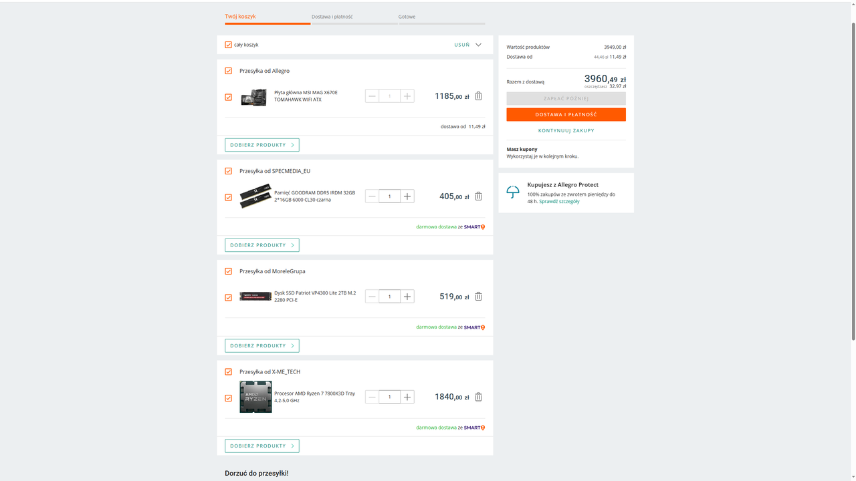Viewport: 856px width, 481px height.
Task: Decrease quantity of AMD Ryzen 7 processor
Action: [372, 397]
